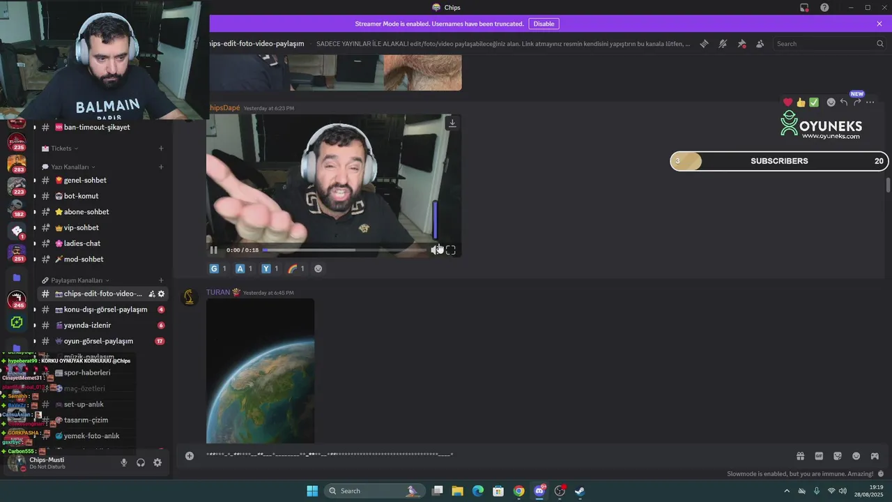This screenshot has width=892, height=502.
Task: Collapse the Yazı Kanalları category
Action: (x=69, y=167)
